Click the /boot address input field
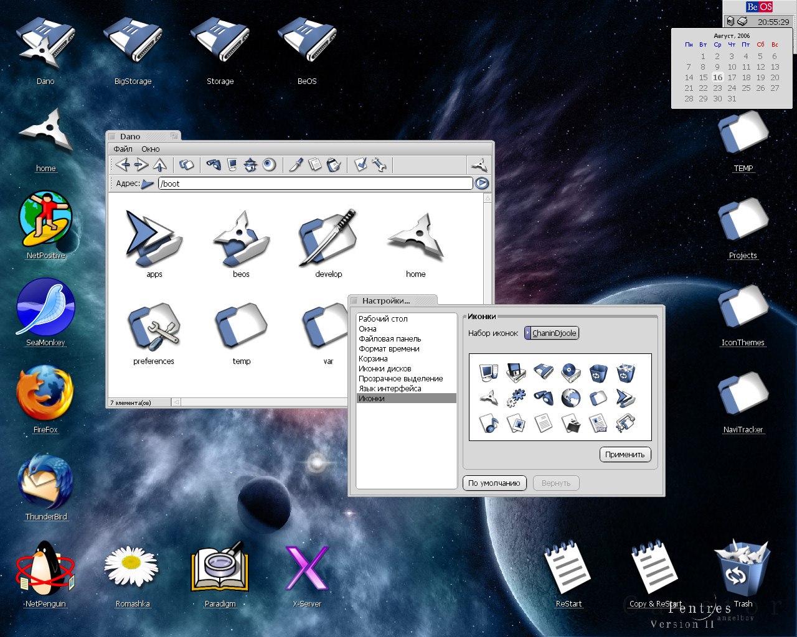The width and height of the screenshot is (797, 637). pyautogui.click(x=316, y=184)
